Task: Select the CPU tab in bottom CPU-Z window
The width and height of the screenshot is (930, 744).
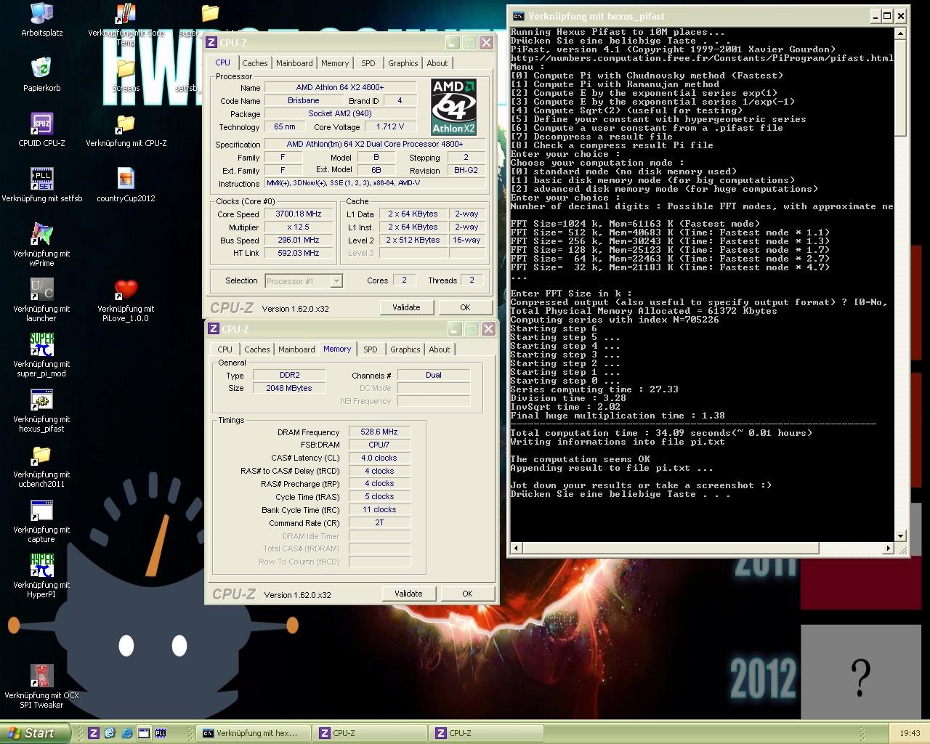Action: 225,349
